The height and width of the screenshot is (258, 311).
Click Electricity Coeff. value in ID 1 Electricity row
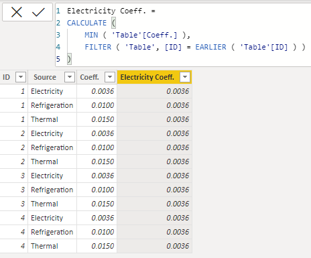pos(154,91)
